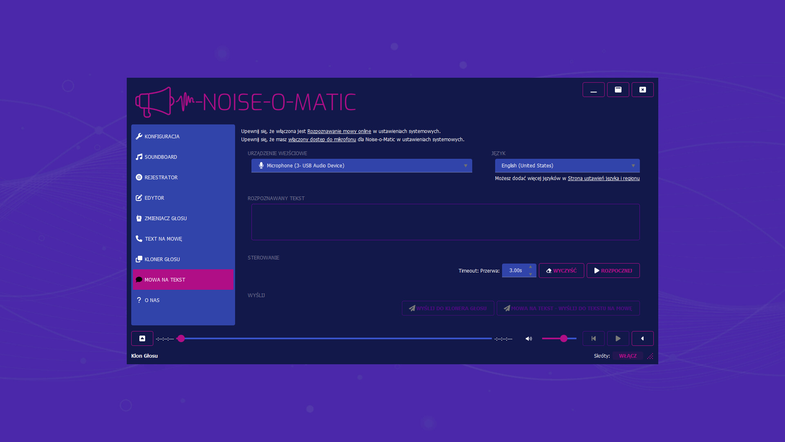The width and height of the screenshot is (785, 442).
Task: Click the skip-to-start playback button
Action: coord(593,338)
